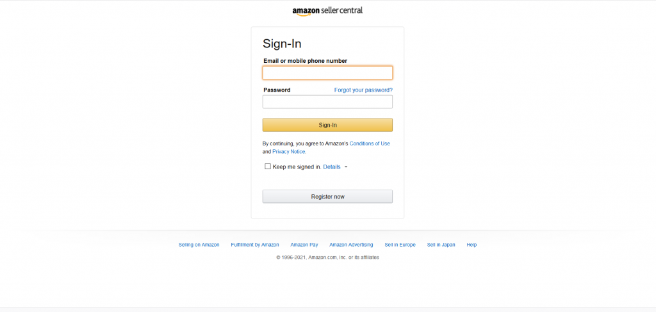Open the Selling on Amazon footer link
Screen dimensions: 656x312
[199, 245]
